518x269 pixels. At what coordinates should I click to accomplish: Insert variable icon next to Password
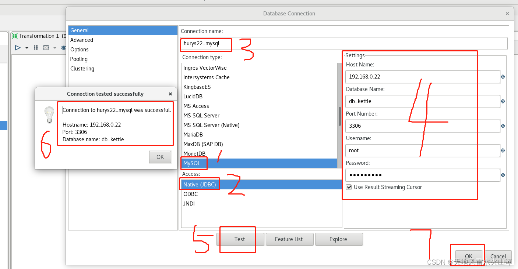[x=503, y=175]
